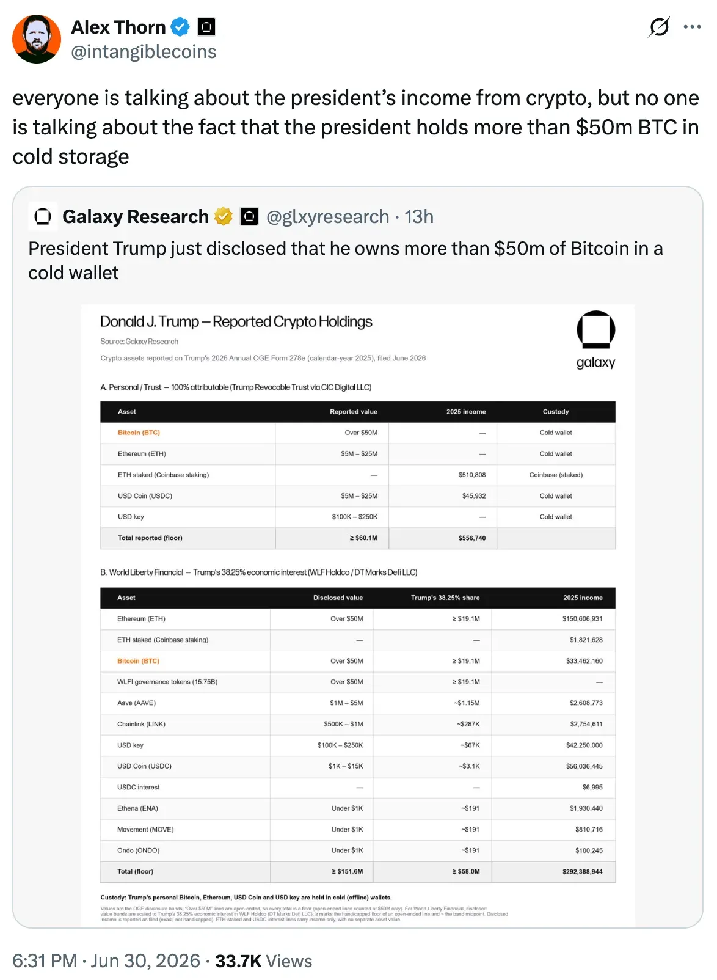This screenshot has width=717, height=980.
Task: Click the main tweet text about cold storage
Action: (356, 127)
